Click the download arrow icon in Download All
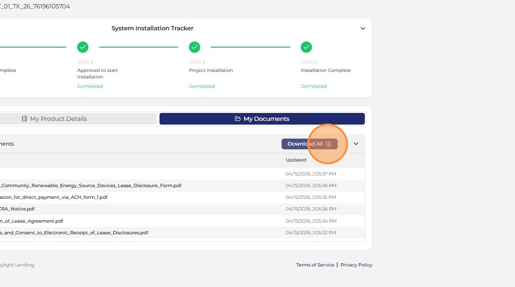 coord(328,144)
